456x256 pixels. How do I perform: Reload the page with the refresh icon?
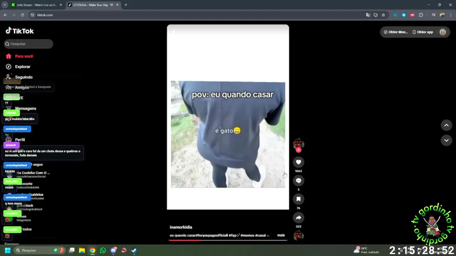click(22, 15)
